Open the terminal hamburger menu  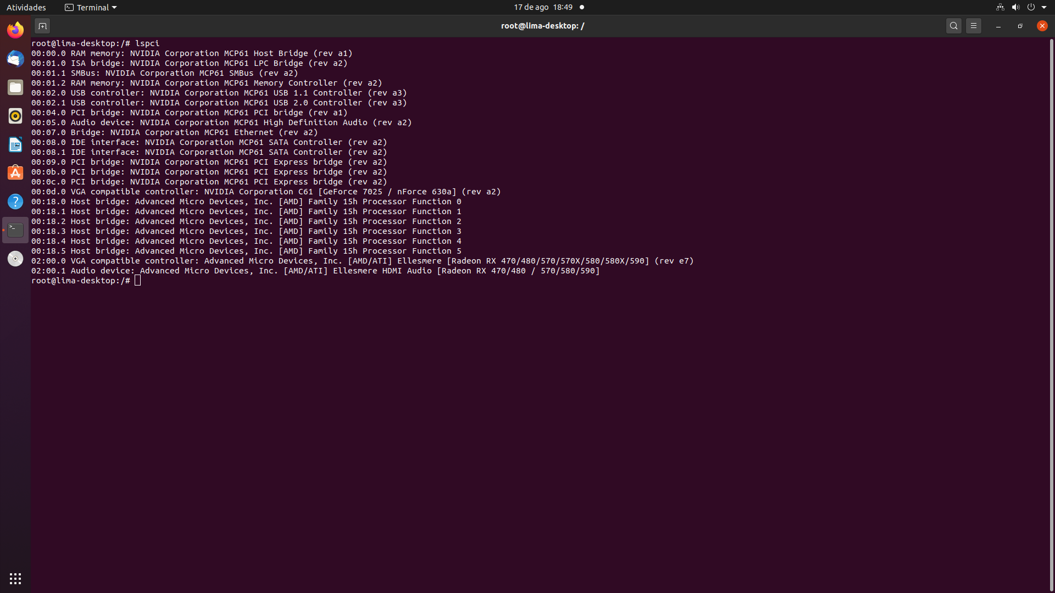tap(974, 26)
